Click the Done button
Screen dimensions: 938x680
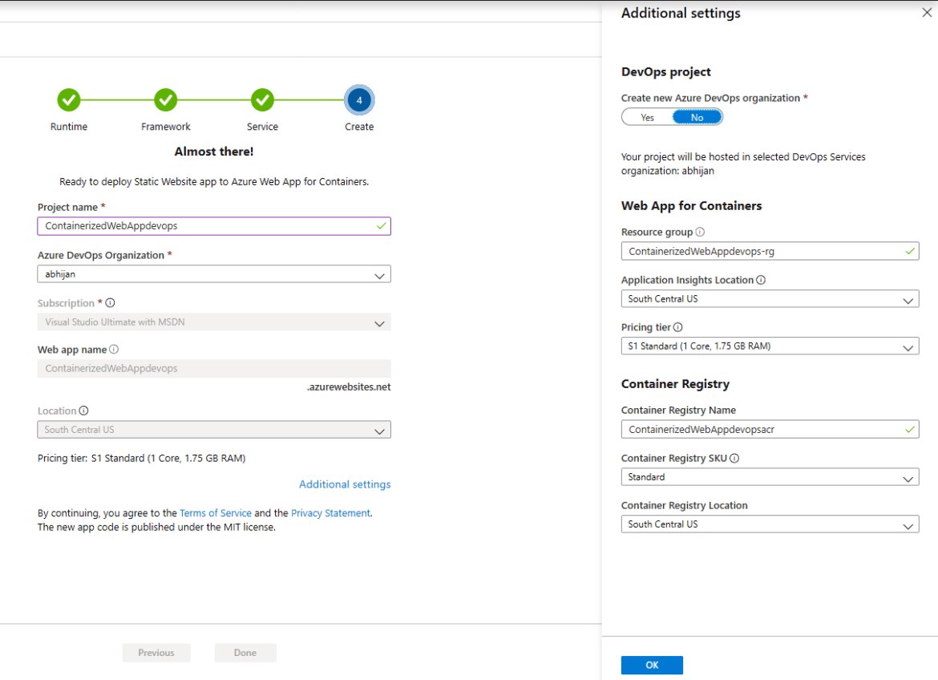pos(245,653)
